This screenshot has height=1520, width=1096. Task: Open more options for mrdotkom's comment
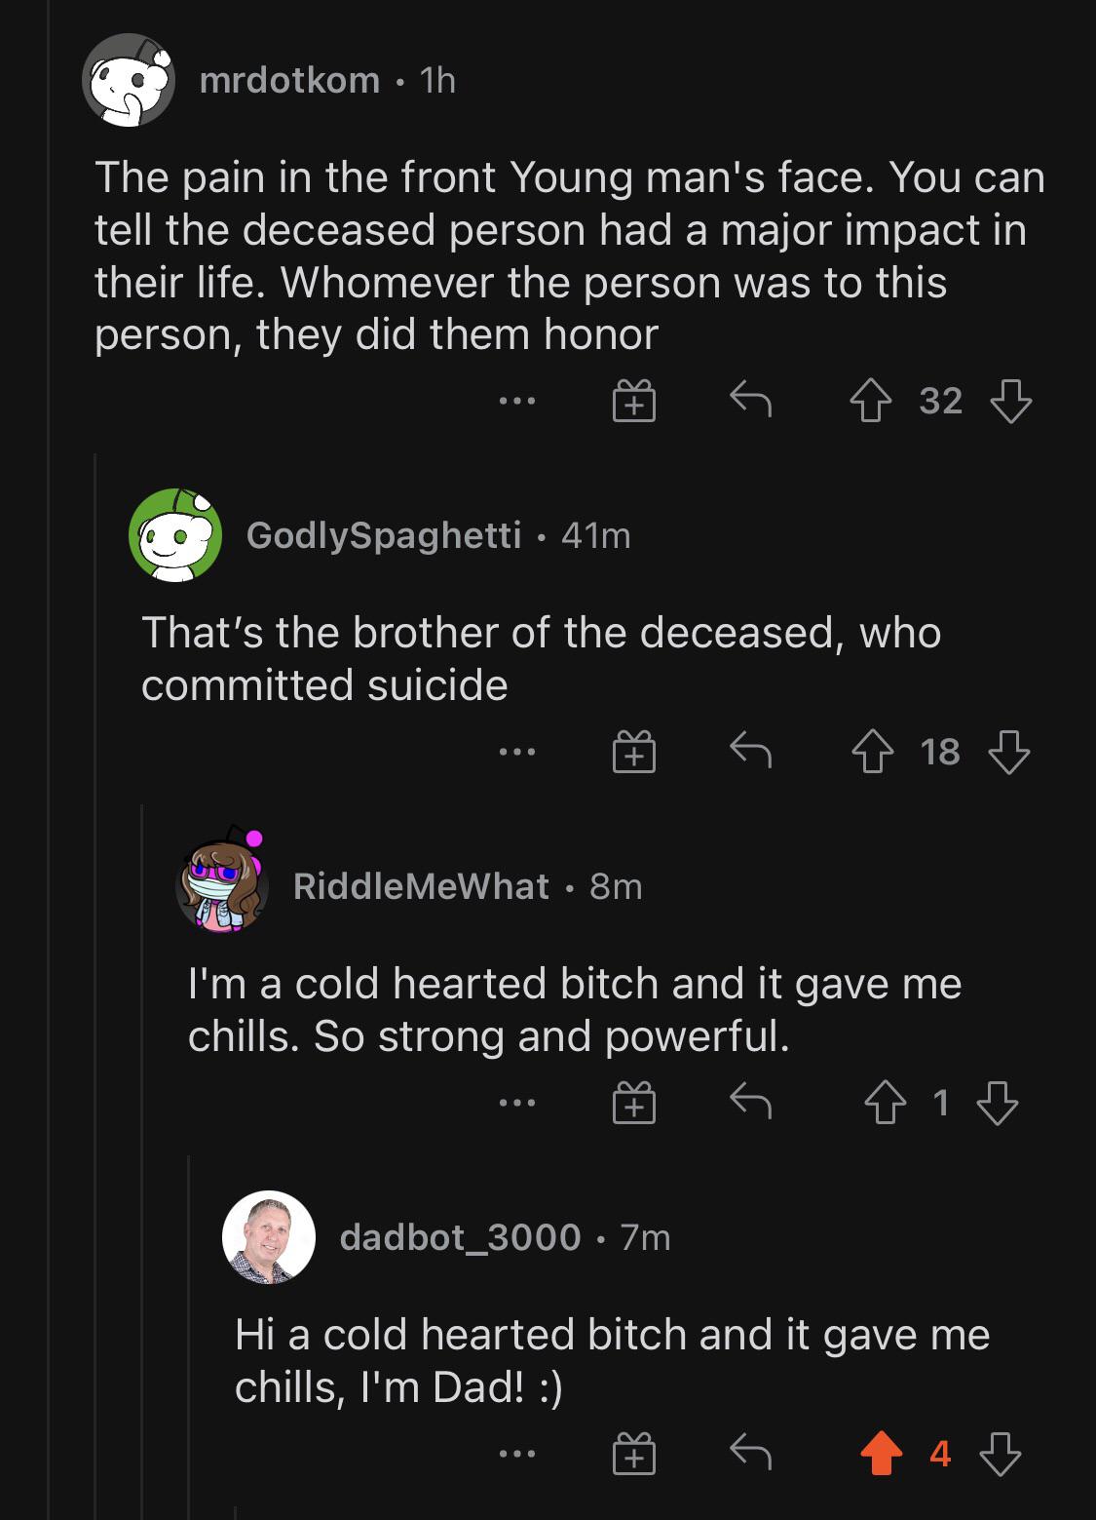tap(516, 401)
